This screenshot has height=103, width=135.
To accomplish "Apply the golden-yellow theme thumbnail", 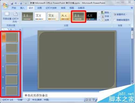I will tap(66, 16).
